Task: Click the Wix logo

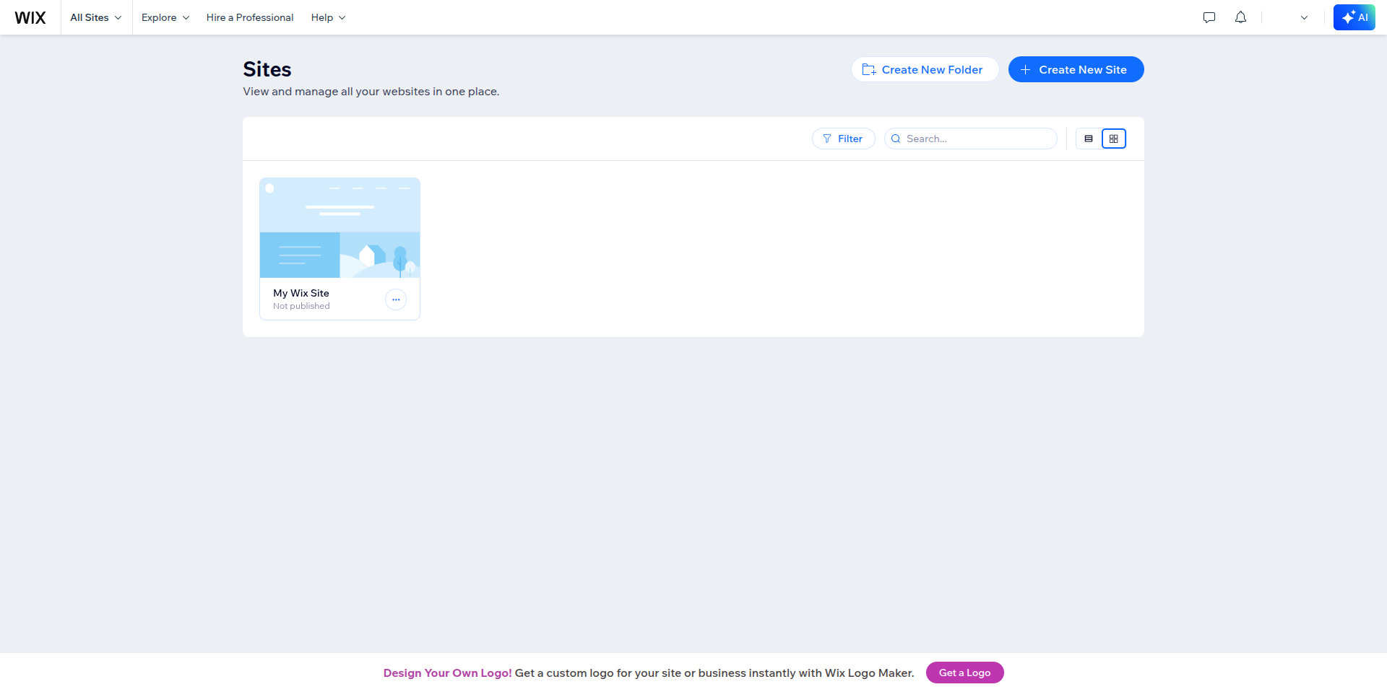Action: coord(30,17)
